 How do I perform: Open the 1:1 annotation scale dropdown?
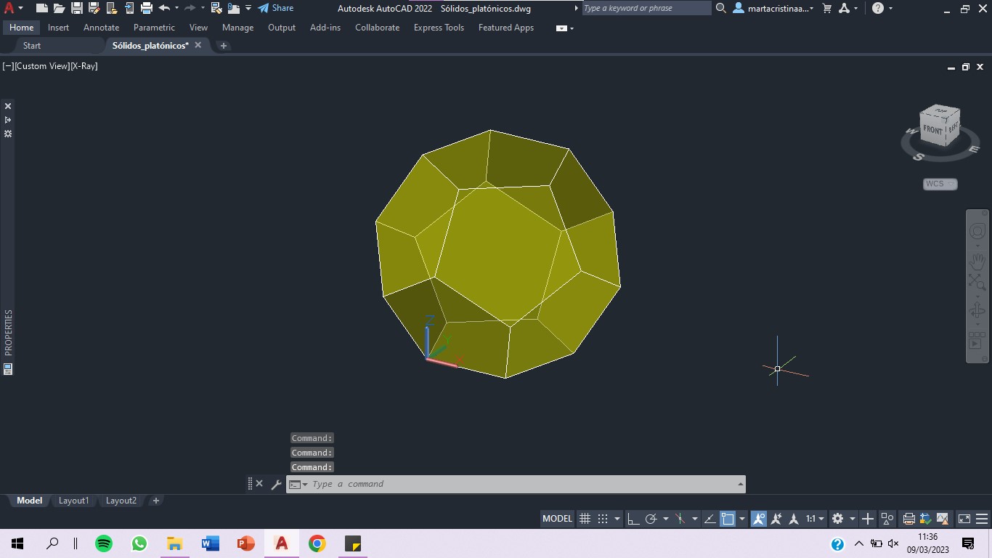click(x=816, y=519)
